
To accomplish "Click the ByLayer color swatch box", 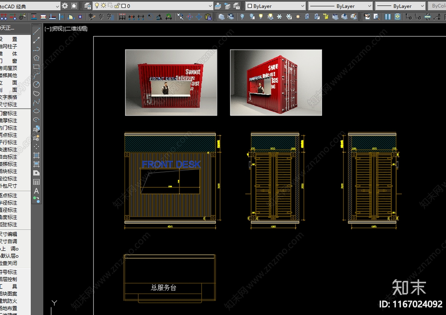I will 250,6.
